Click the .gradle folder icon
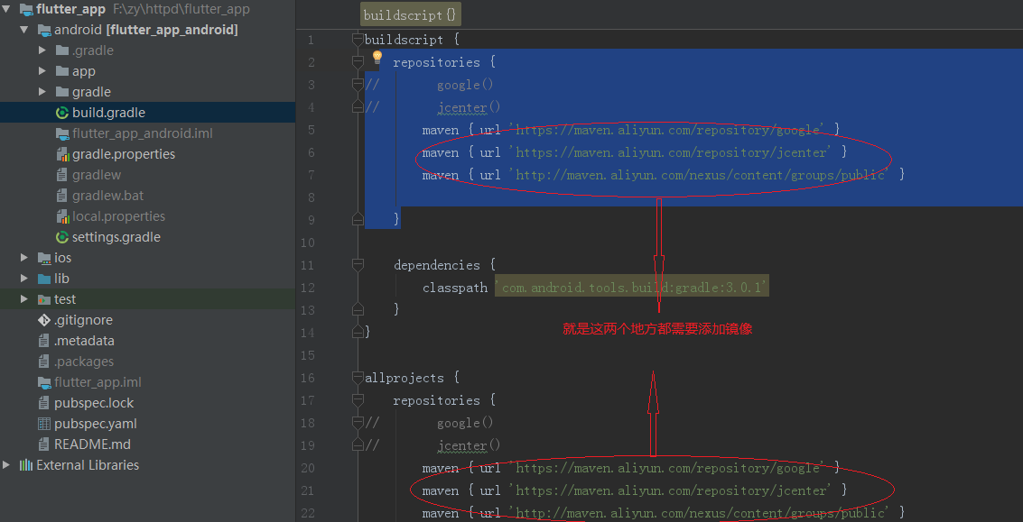 (62, 50)
